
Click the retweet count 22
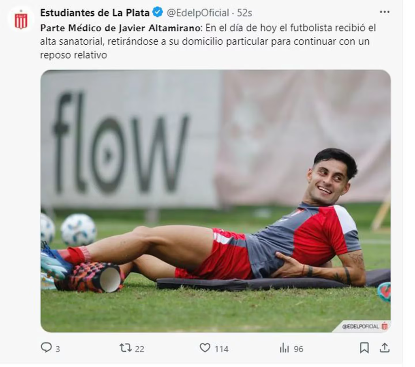(x=139, y=349)
